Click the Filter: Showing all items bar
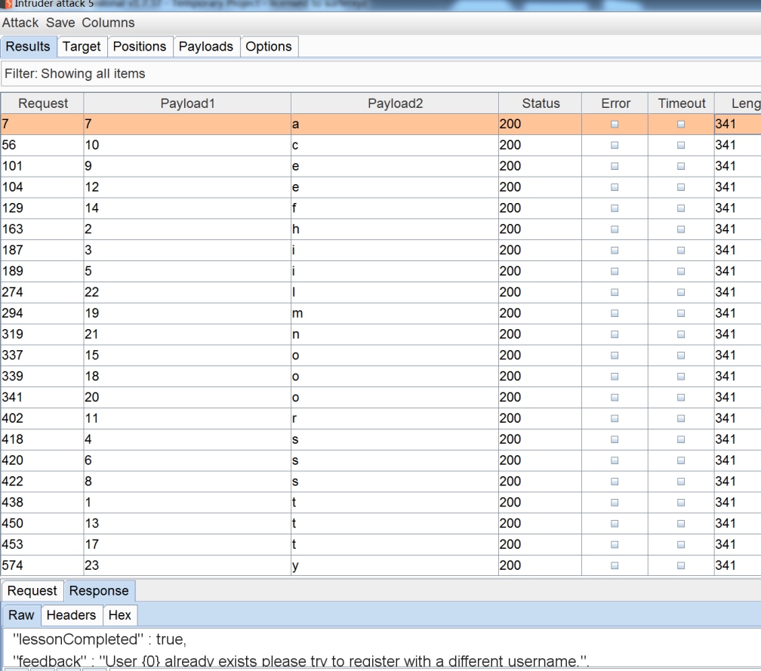The width and height of the screenshot is (761, 671). pos(380,74)
